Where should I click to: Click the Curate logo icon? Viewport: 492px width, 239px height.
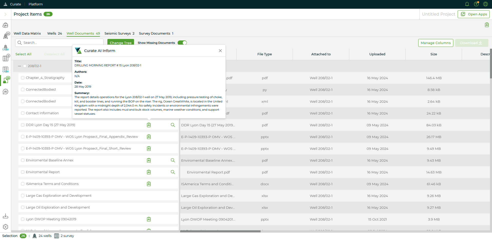pos(5,4)
